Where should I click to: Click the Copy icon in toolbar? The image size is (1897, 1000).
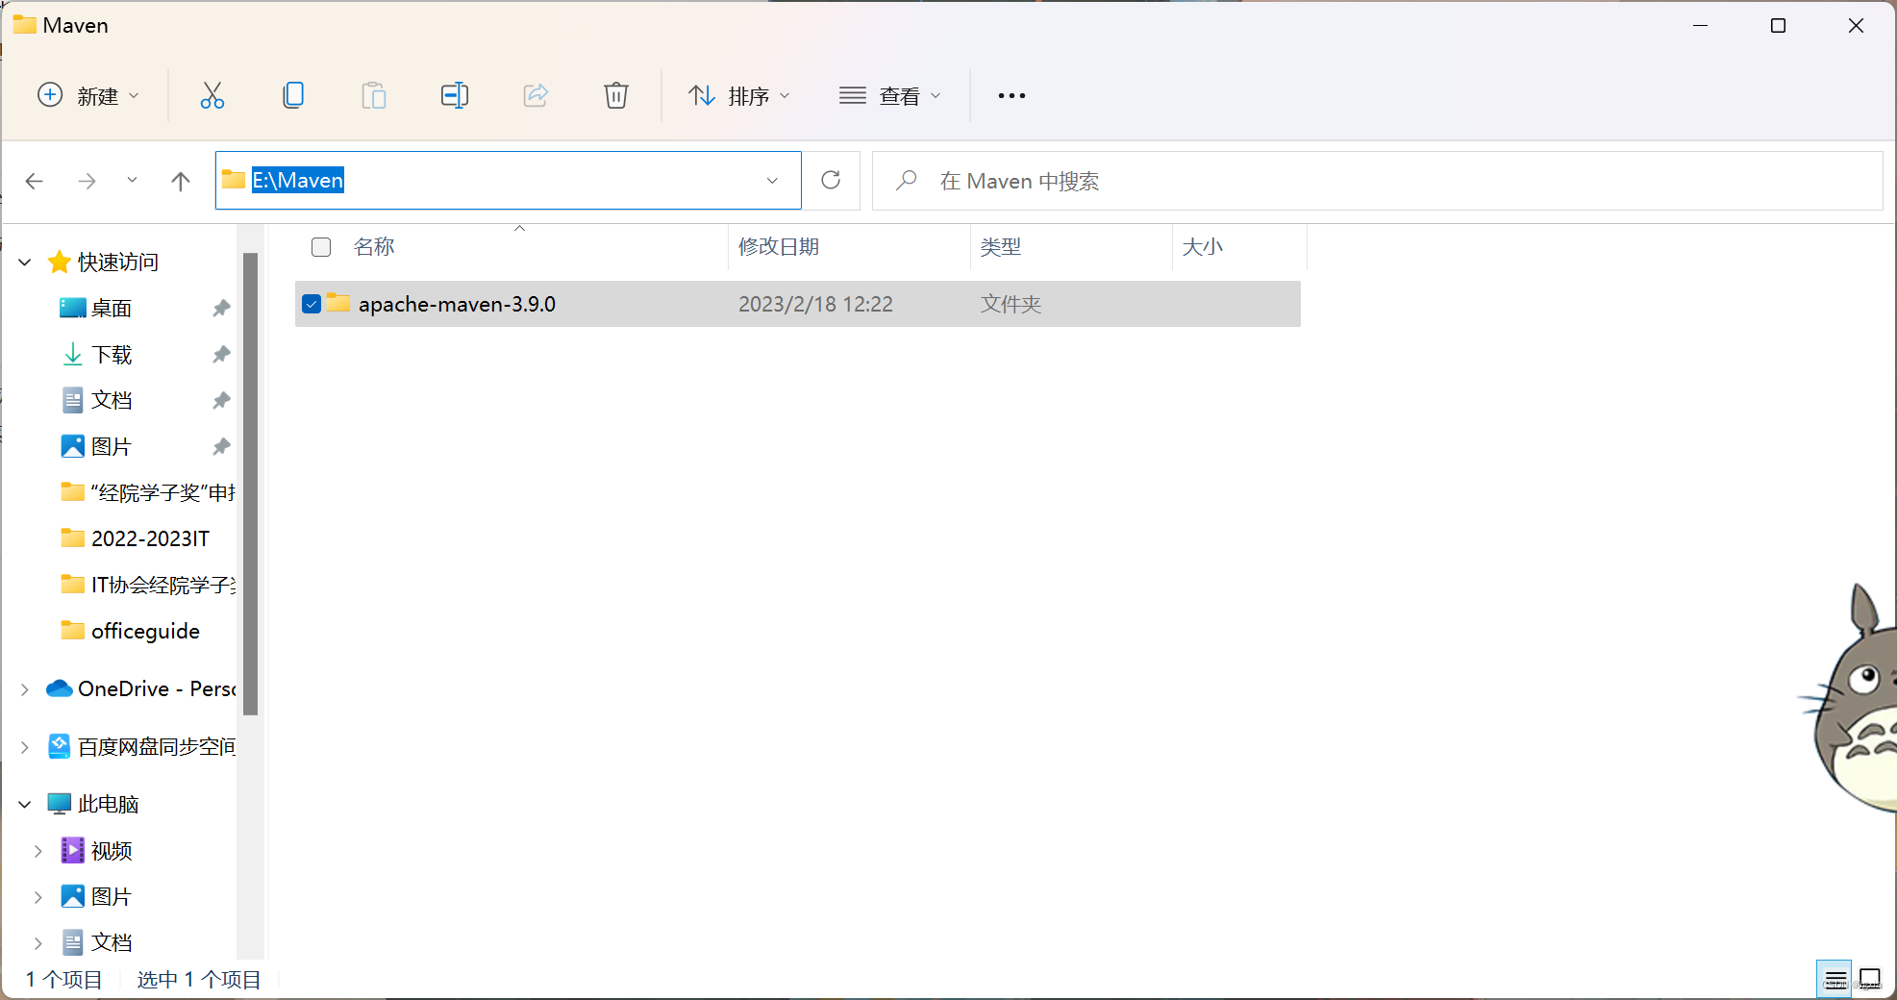(293, 95)
